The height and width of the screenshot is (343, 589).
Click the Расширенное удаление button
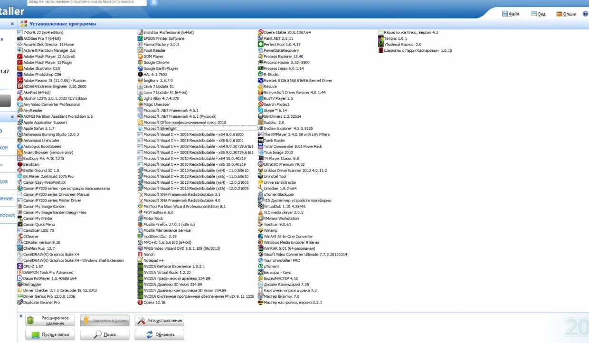[50, 321]
